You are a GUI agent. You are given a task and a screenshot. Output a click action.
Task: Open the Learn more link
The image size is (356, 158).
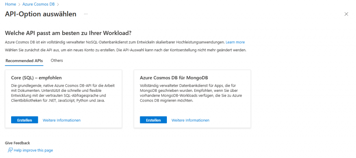click(x=235, y=42)
